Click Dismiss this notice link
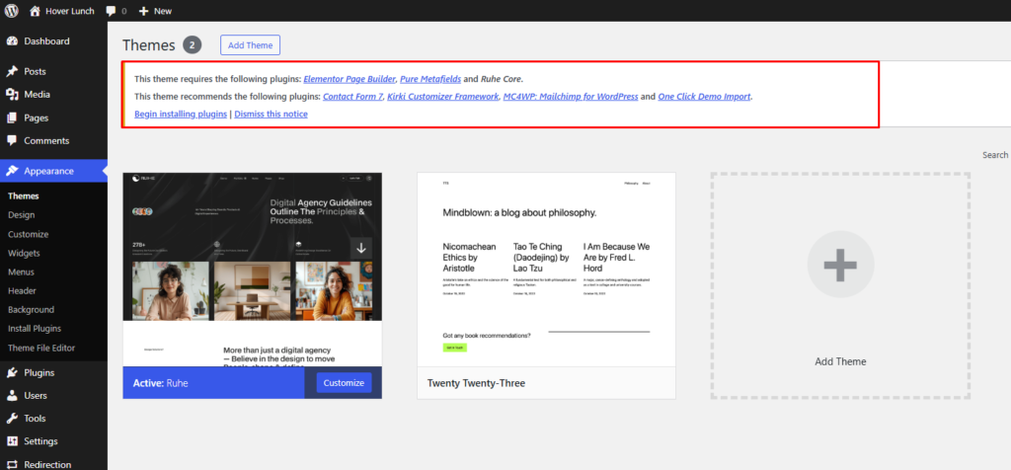This screenshot has height=470, width=1011. click(271, 115)
